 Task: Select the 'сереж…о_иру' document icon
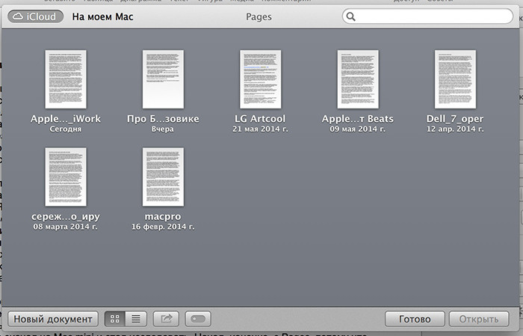(x=66, y=177)
